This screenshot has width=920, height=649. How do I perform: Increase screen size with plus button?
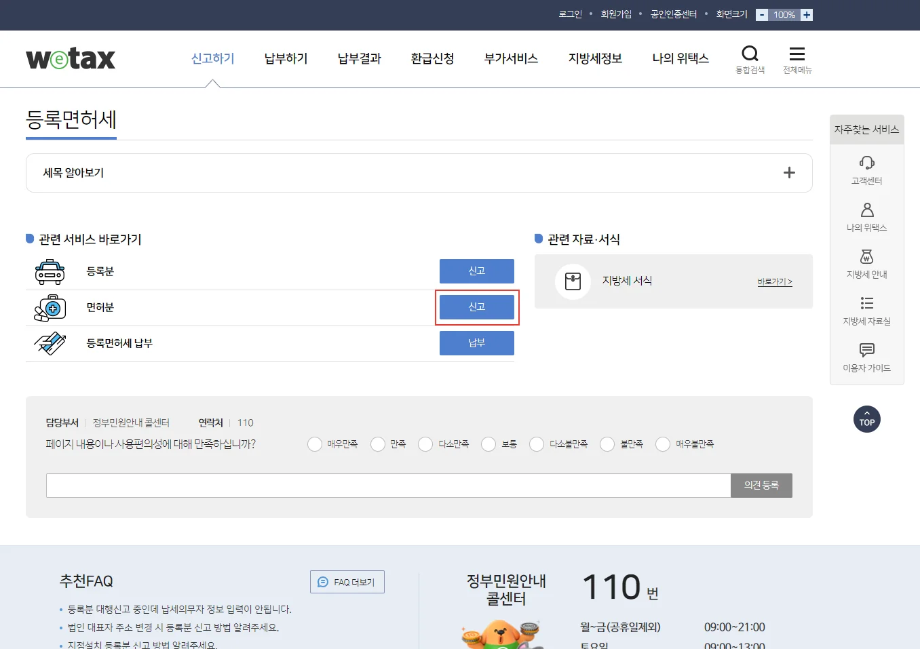click(807, 15)
